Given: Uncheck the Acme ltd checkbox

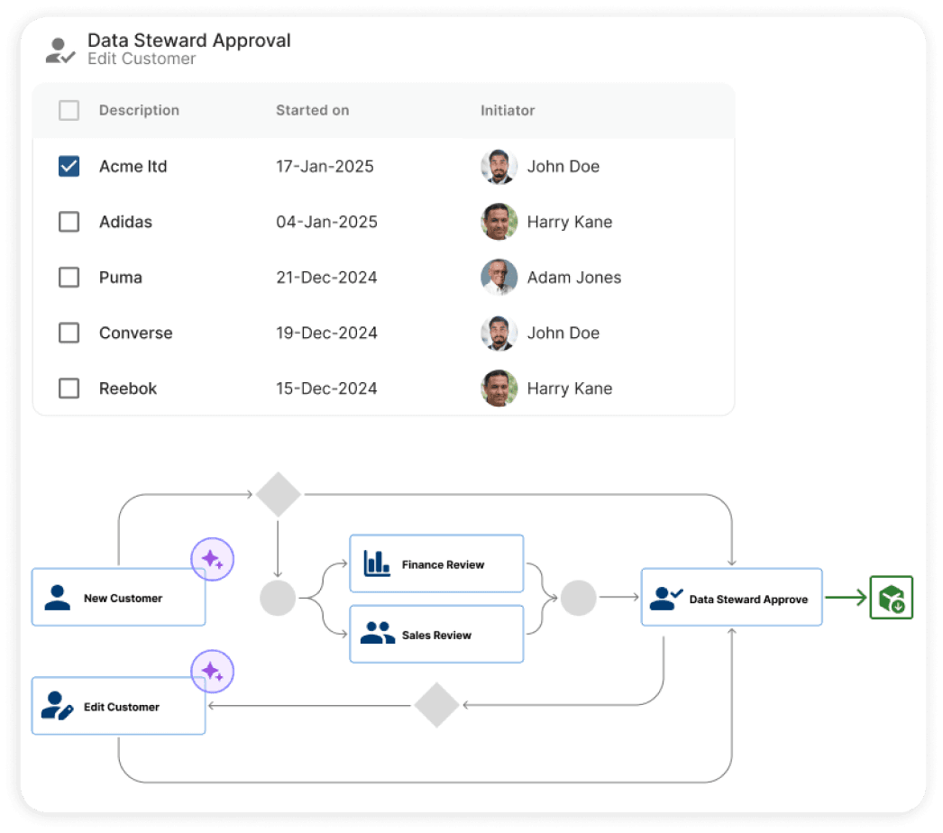Looking at the screenshot, I should (x=69, y=166).
